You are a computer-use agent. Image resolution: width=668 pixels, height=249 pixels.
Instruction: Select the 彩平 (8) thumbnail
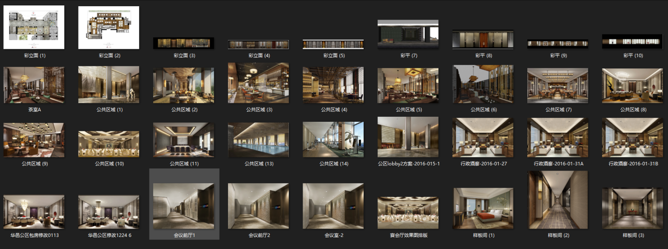click(x=483, y=40)
